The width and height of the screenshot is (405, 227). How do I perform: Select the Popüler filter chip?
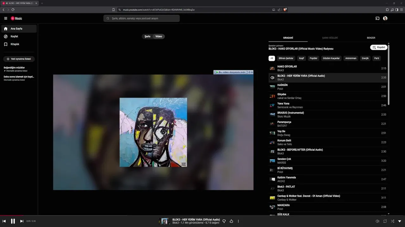pos(314,58)
